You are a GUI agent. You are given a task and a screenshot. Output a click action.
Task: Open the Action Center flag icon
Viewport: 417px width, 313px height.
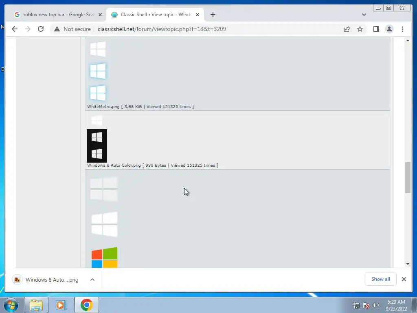tap(366, 305)
